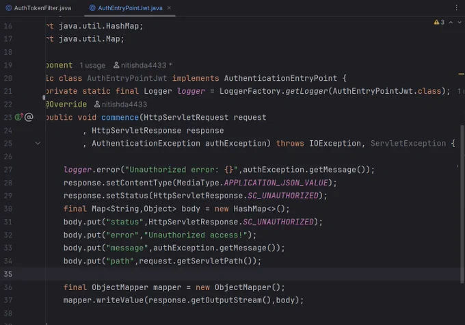Click 'AuthenticationEntryPoint' interface name
Screen dimensions: 465x325
coord(280,79)
